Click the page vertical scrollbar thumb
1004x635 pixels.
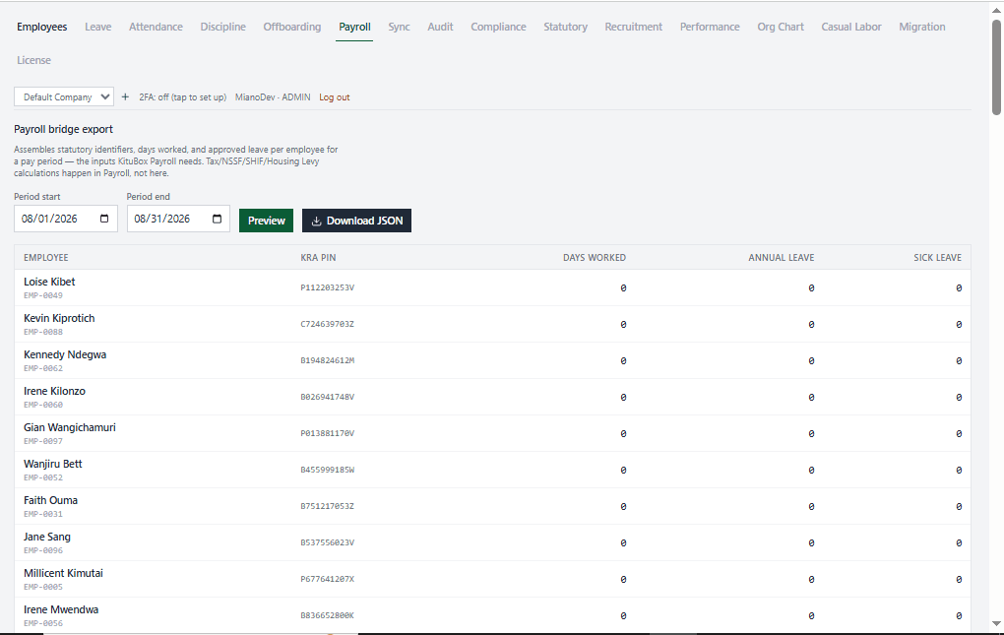[996, 67]
